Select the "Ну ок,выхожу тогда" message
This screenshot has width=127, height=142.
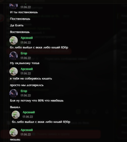25,63
